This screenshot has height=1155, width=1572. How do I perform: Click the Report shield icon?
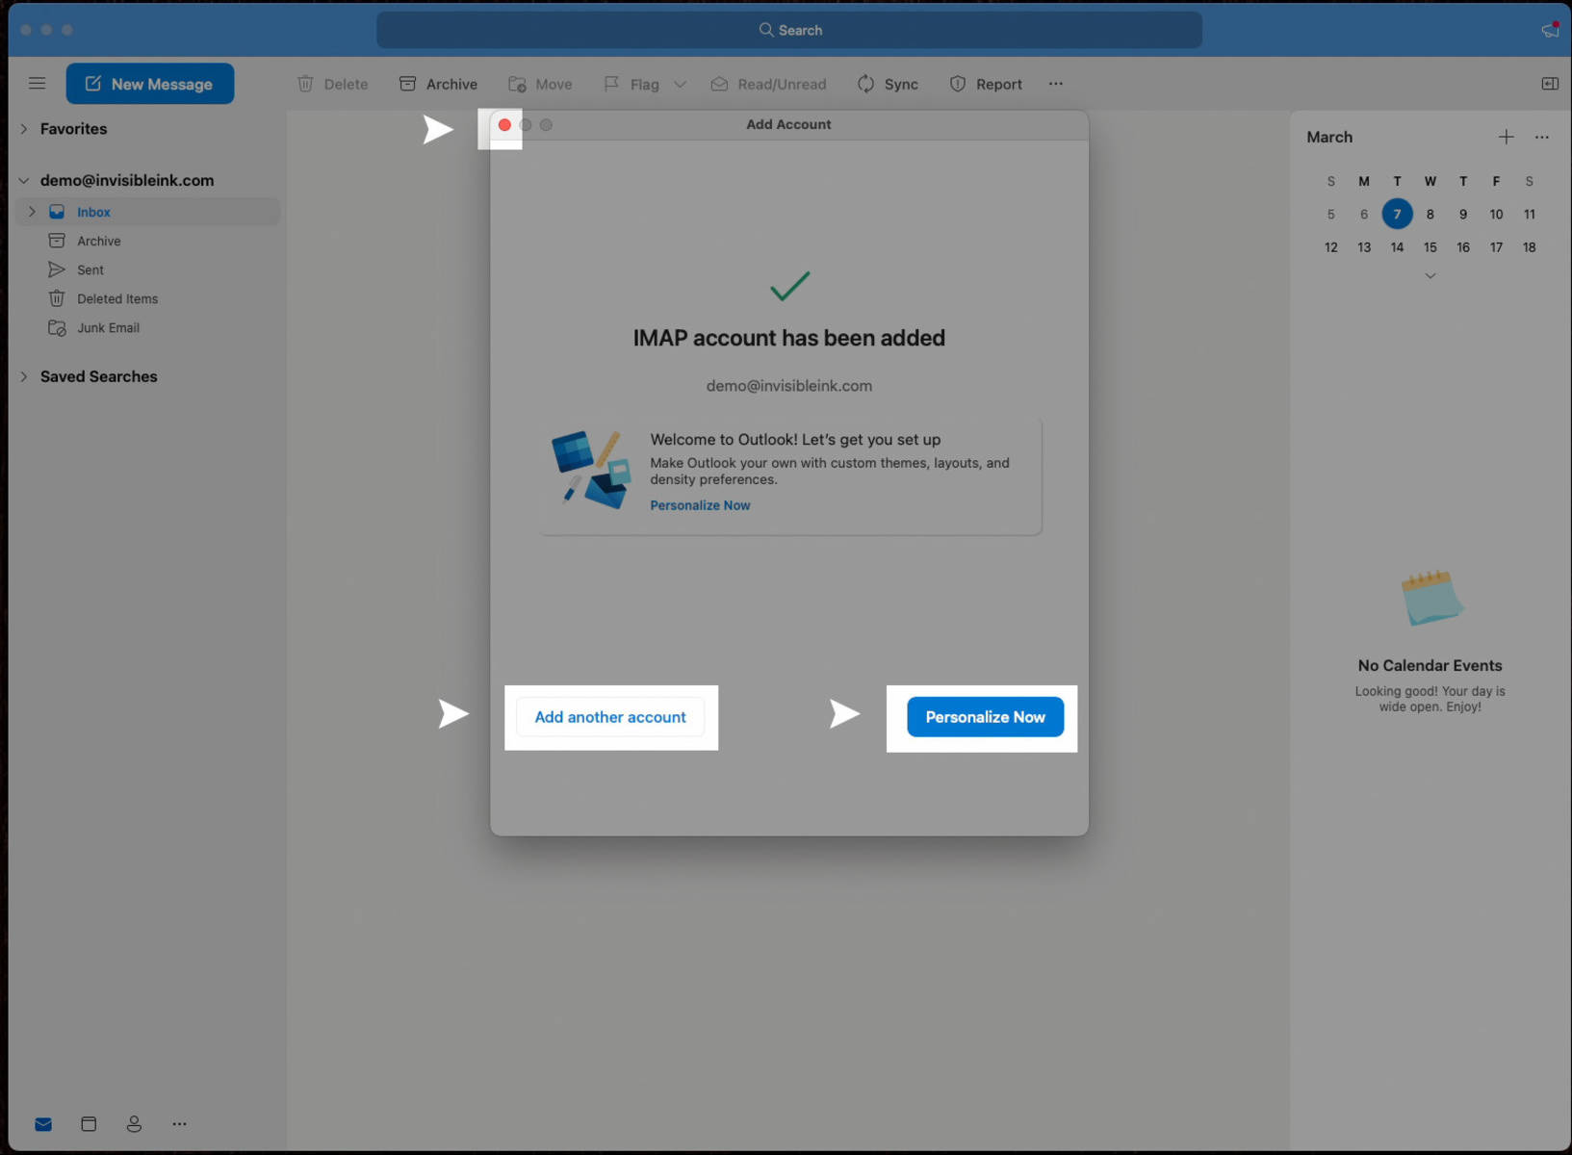pyautogui.click(x=957, y=84)
